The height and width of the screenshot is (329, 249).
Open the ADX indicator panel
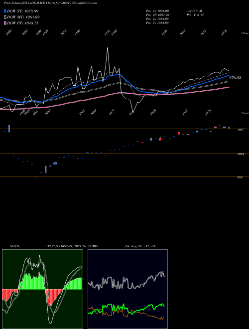click(127, 289)
